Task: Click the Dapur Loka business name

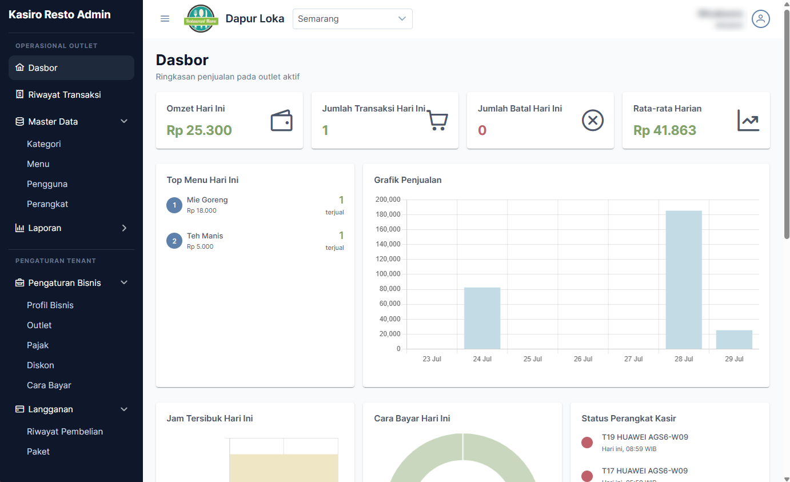Action: pos(255,18)
